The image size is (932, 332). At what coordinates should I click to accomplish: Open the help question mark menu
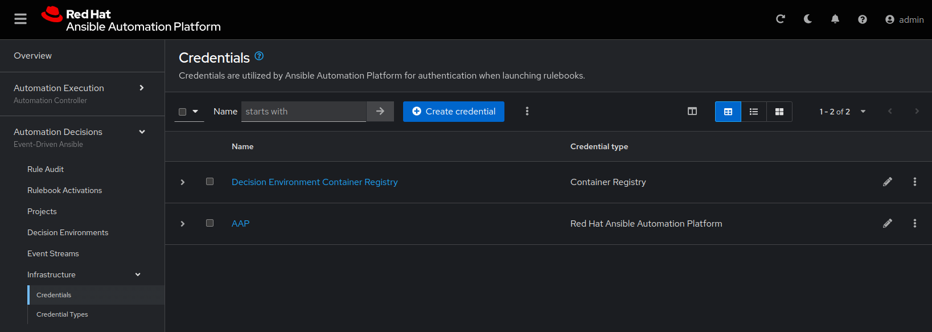tap(863, 19)
